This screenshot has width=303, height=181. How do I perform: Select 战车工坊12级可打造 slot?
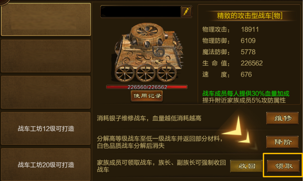coord(46,128)
